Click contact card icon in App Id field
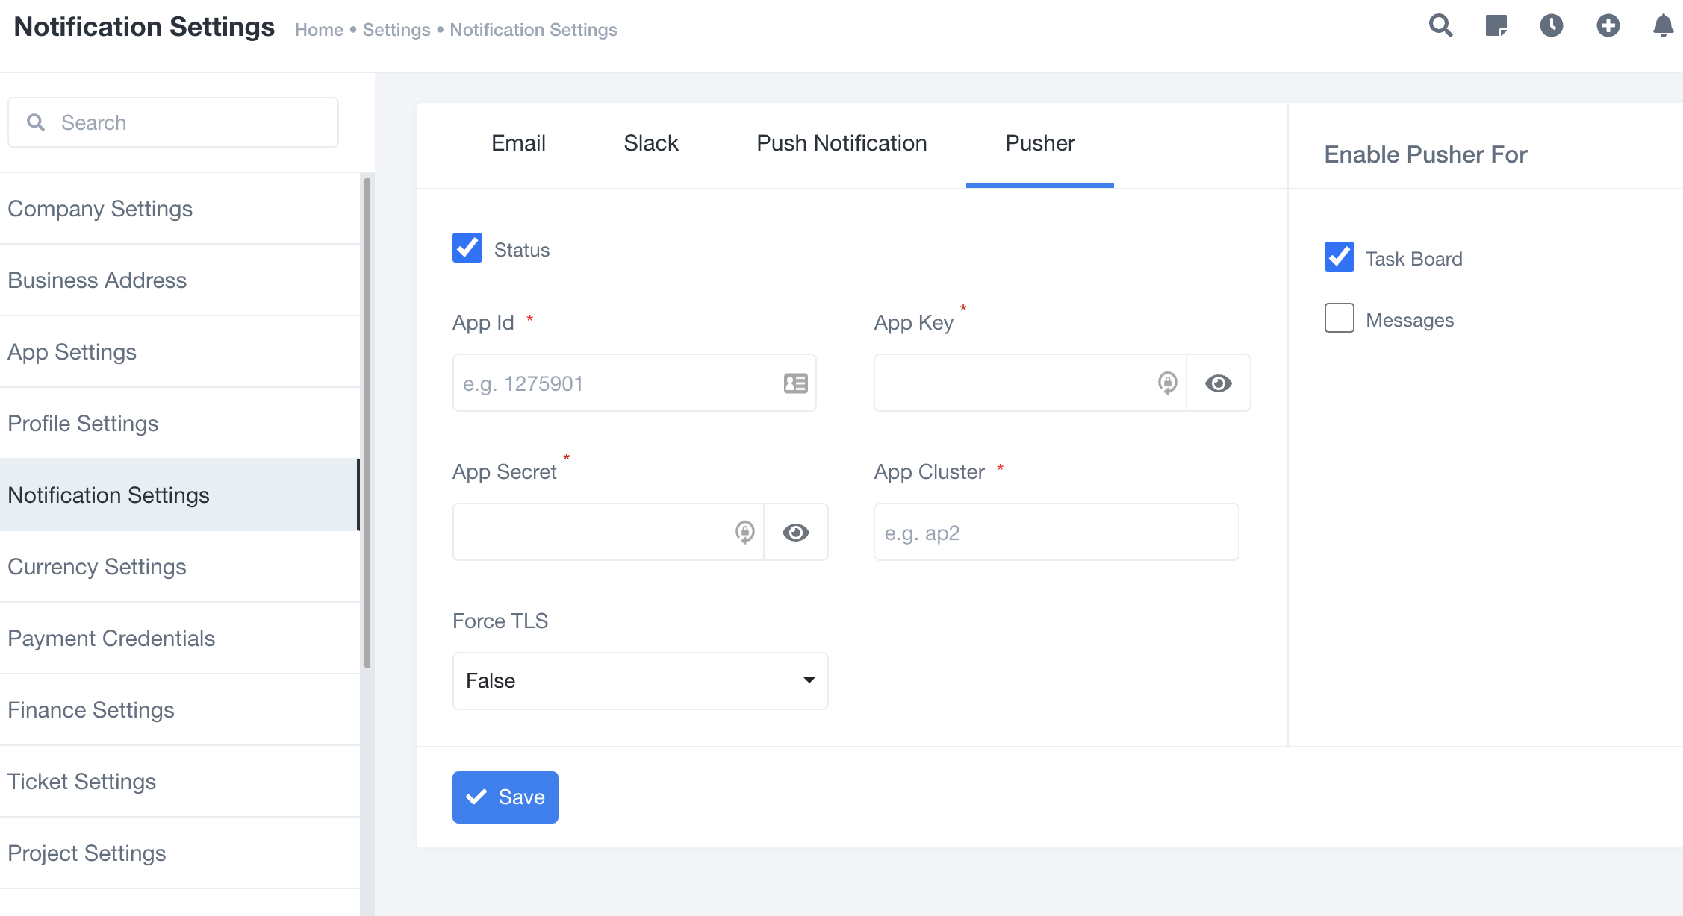 click(795, 383)
